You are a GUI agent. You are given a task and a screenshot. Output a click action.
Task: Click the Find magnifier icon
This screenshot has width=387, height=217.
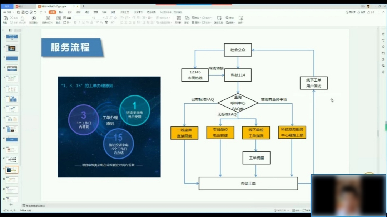click(228, 18)
